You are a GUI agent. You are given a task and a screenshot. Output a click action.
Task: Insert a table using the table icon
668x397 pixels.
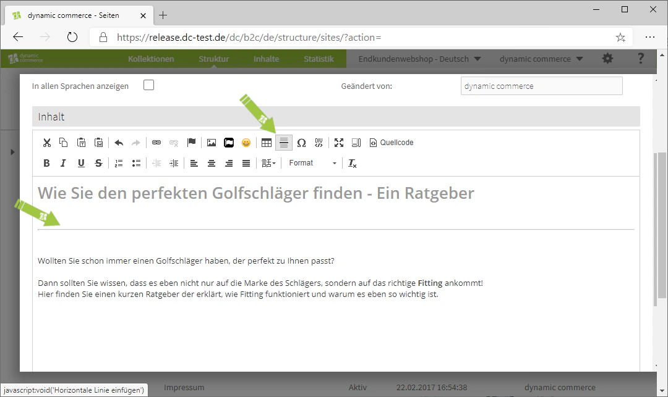pyautogui.click(x=267, y=143)
